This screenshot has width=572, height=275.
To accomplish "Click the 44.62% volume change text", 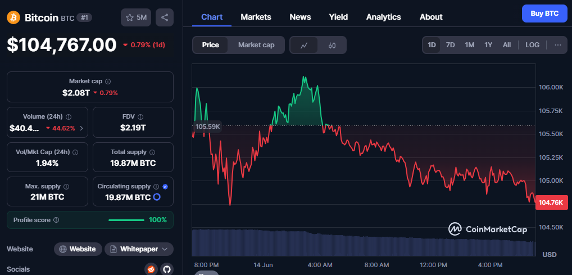I will [x=63, y=128].
